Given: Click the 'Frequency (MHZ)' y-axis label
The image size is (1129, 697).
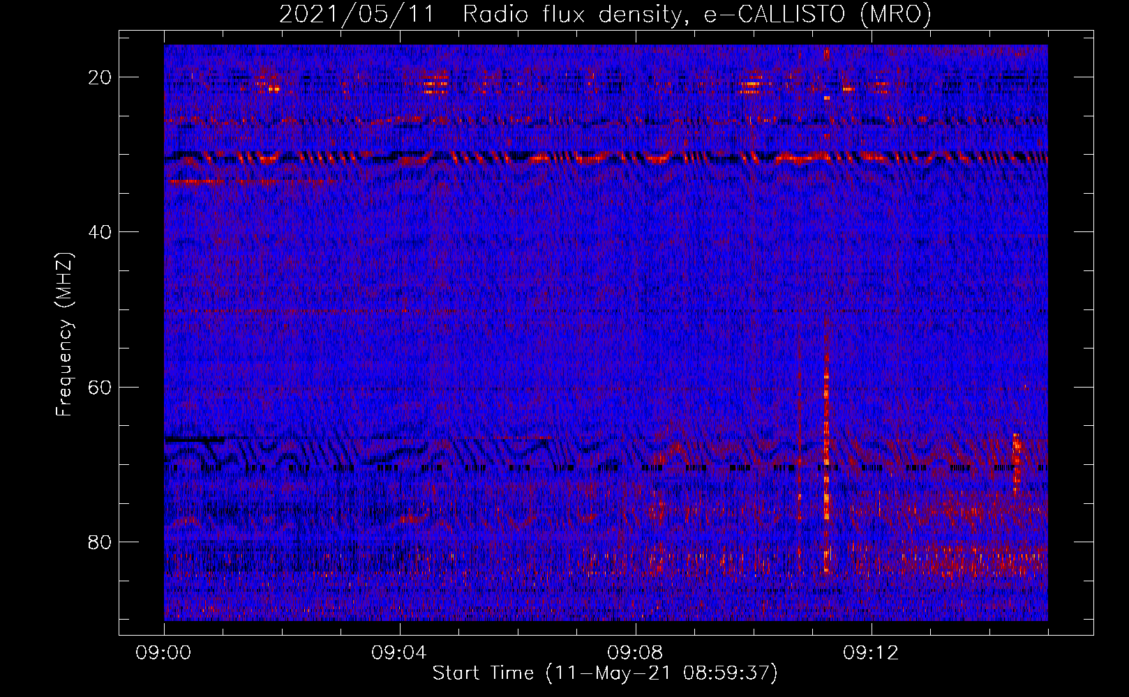Looking at the screenshot, I should (64, 335).
